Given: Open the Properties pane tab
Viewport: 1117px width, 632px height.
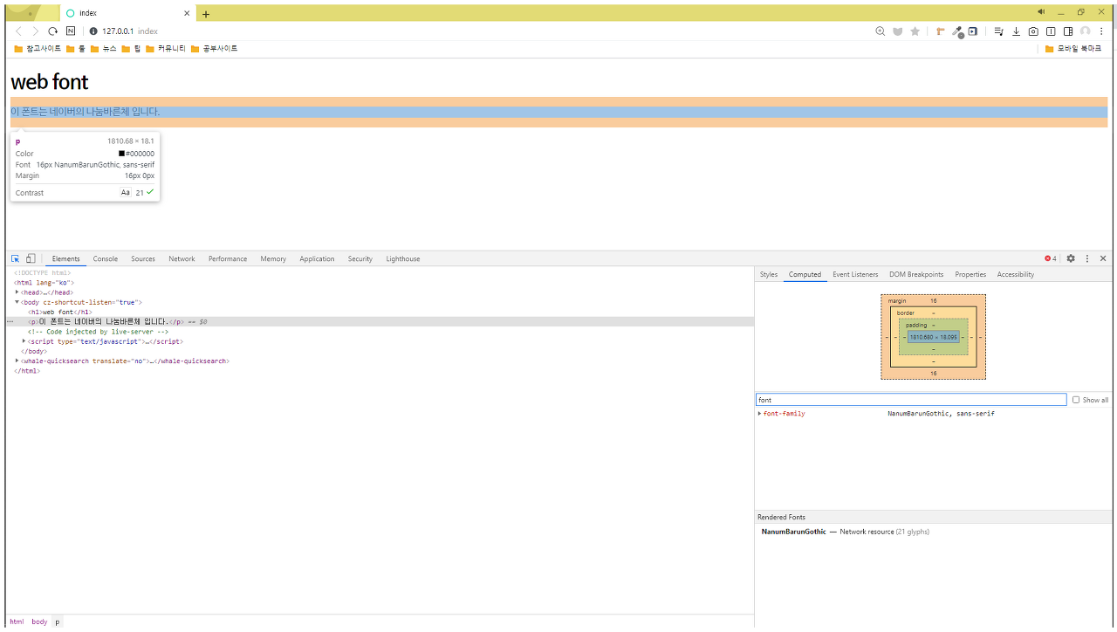Looking at the screenshot, I should click(x=970, y=274).
